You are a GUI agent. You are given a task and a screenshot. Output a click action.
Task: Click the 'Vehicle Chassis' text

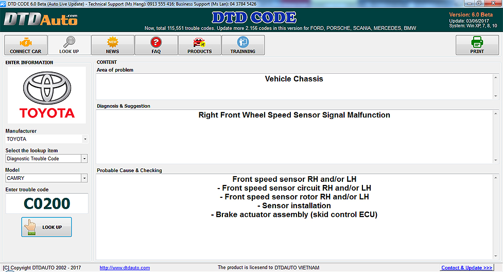(x=294, y=79)
